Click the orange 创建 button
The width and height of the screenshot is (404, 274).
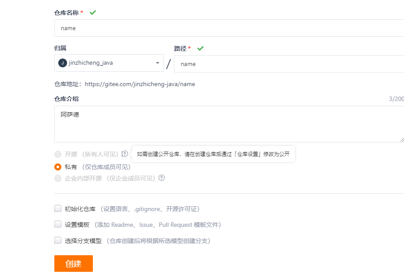pos(74,264)
